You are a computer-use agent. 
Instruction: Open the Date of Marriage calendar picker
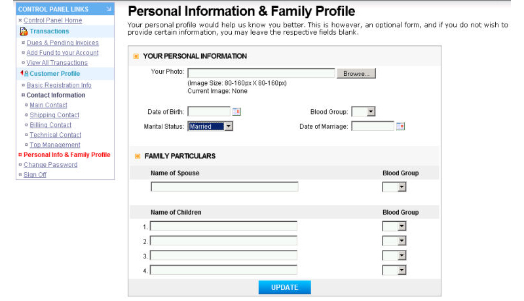[x=400, y=126]
